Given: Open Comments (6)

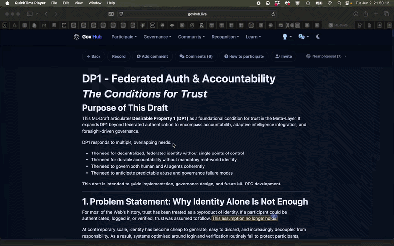Looking at the screenshot, I should point(196,56).
